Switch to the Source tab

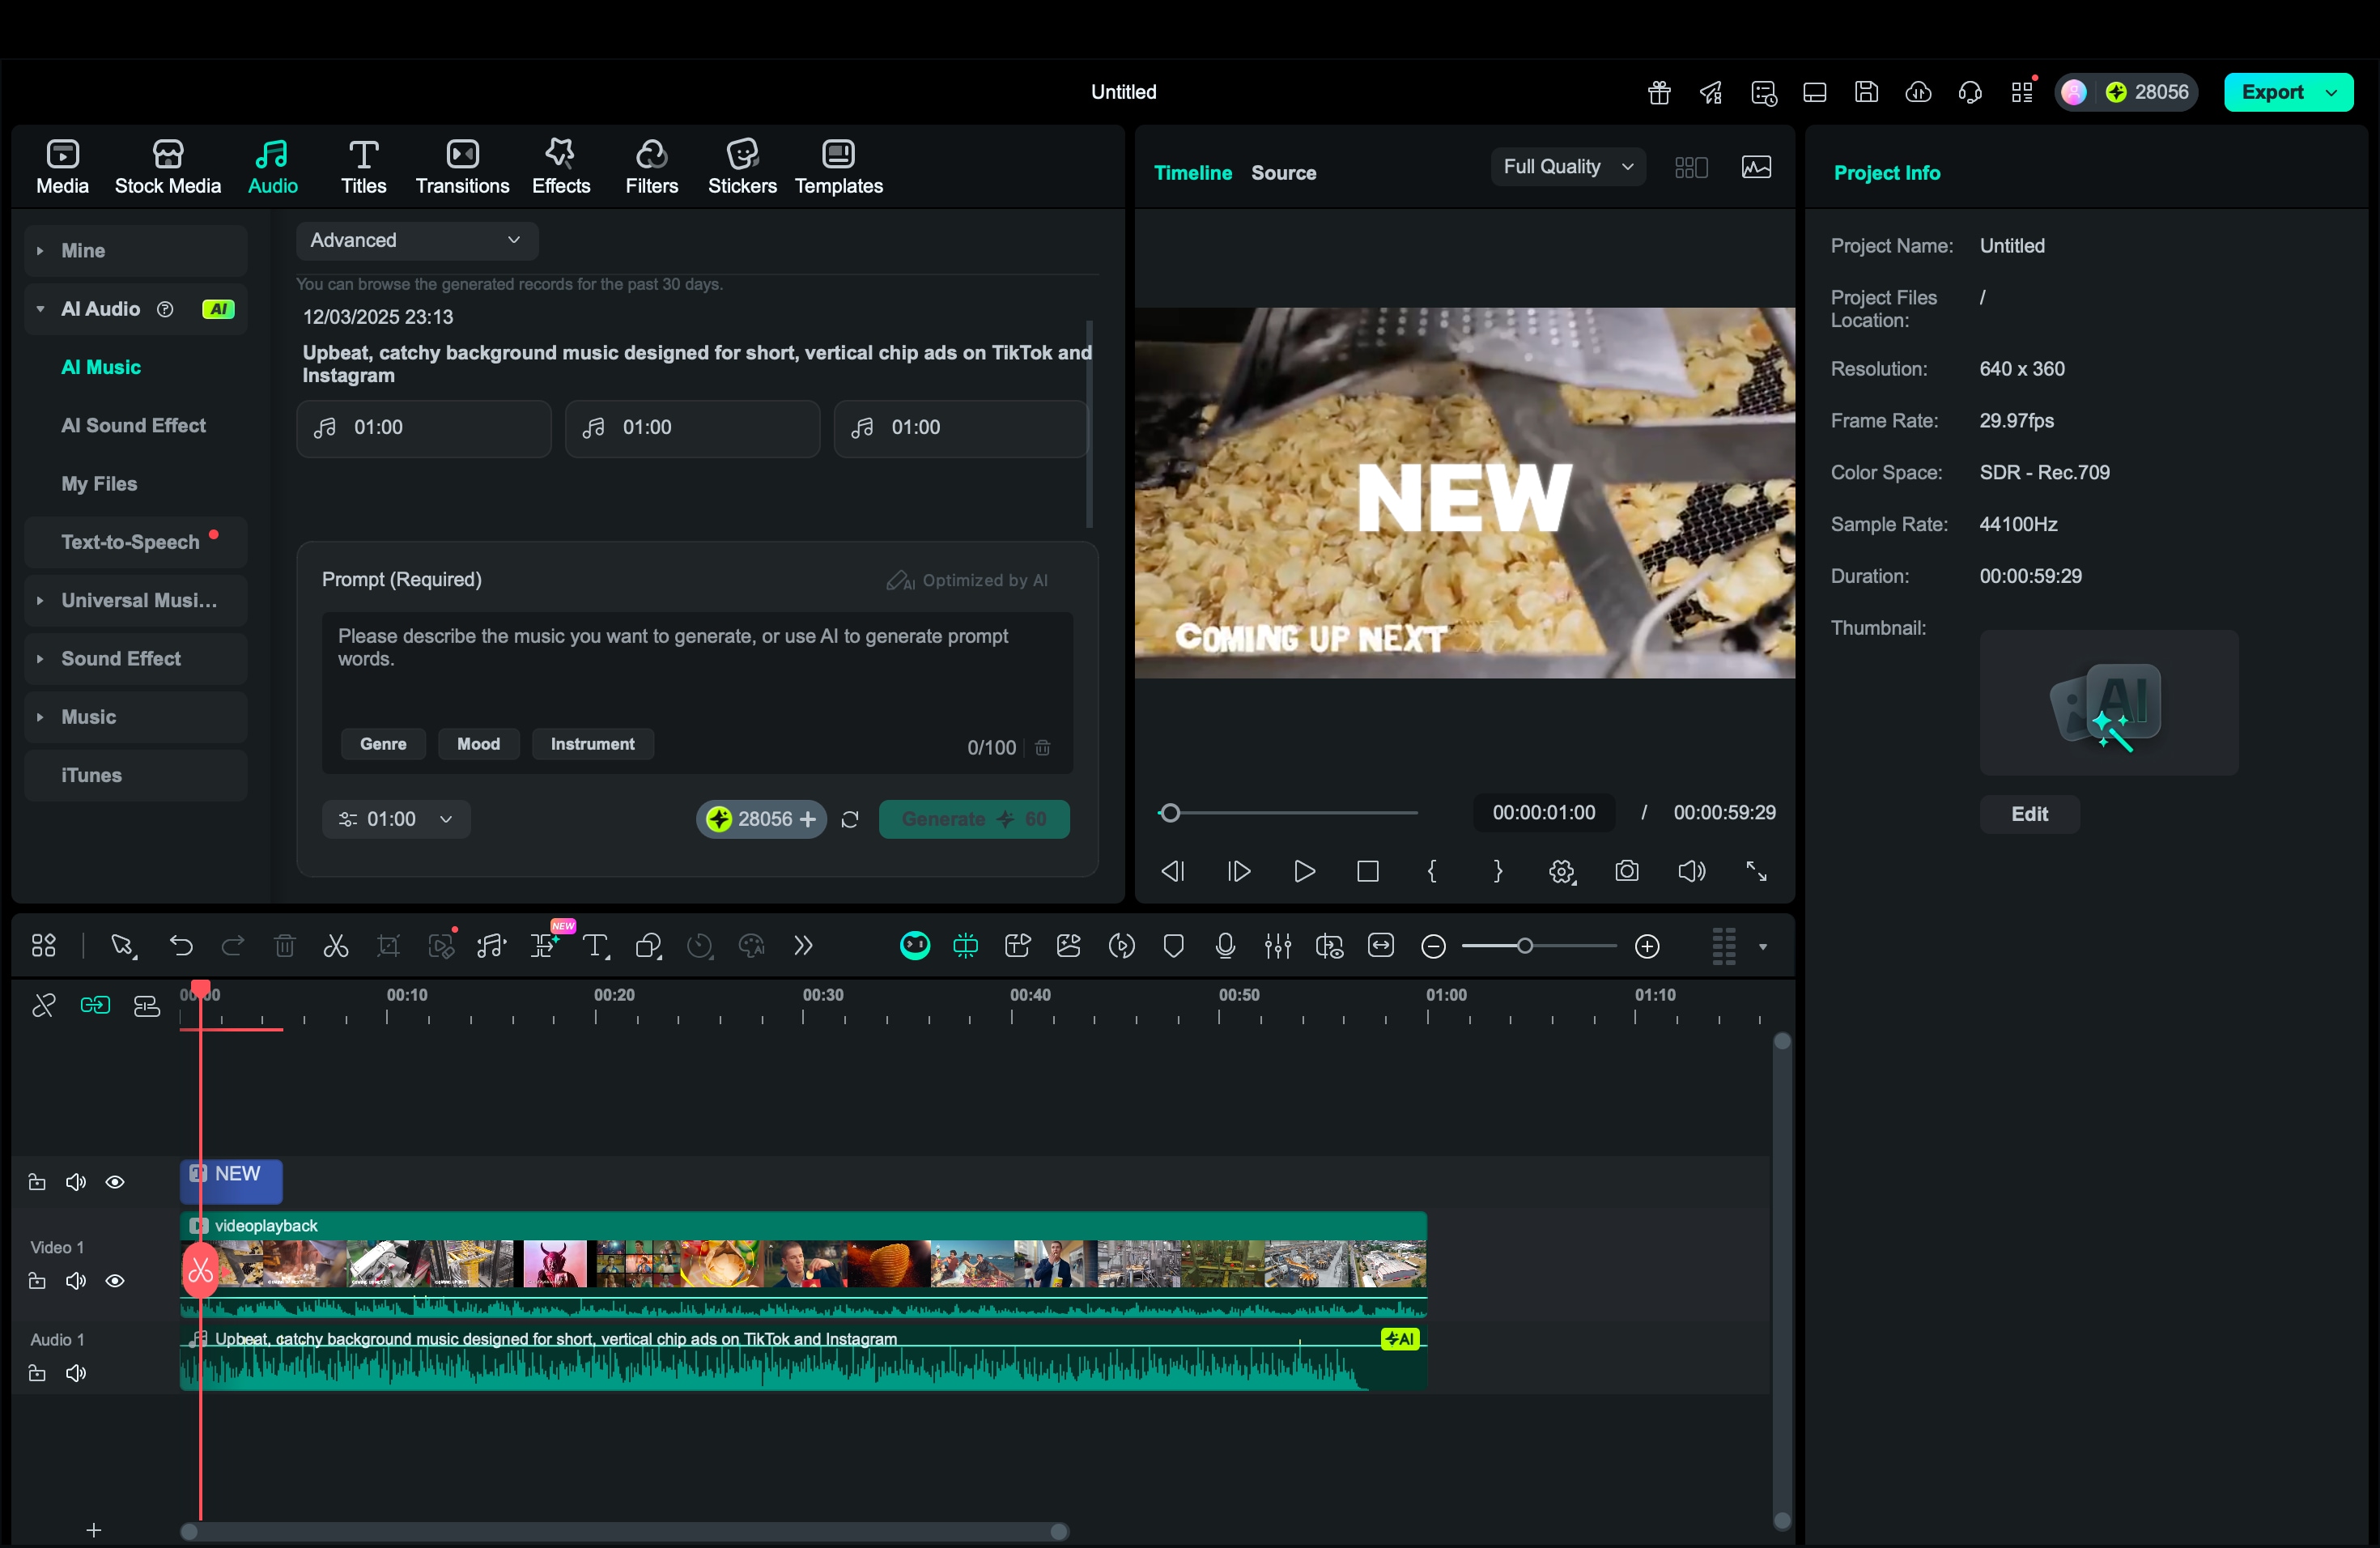[1283, 173]
